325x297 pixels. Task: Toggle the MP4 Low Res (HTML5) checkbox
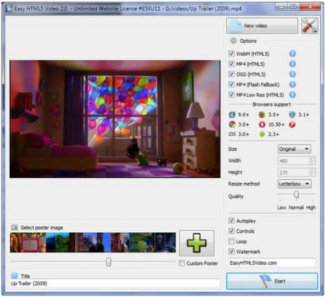231,95
